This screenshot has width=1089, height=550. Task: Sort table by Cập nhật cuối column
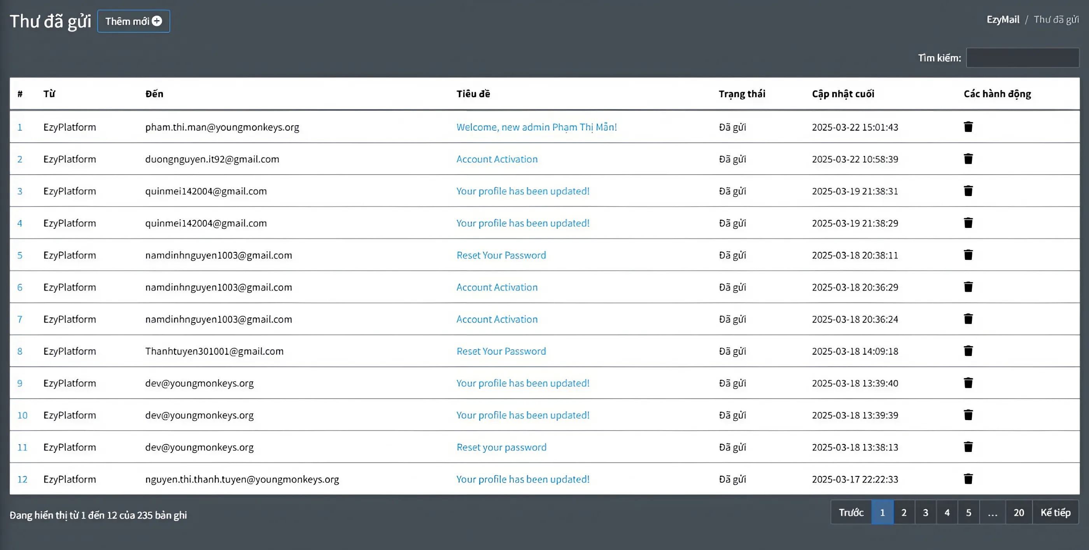point(843,94)
